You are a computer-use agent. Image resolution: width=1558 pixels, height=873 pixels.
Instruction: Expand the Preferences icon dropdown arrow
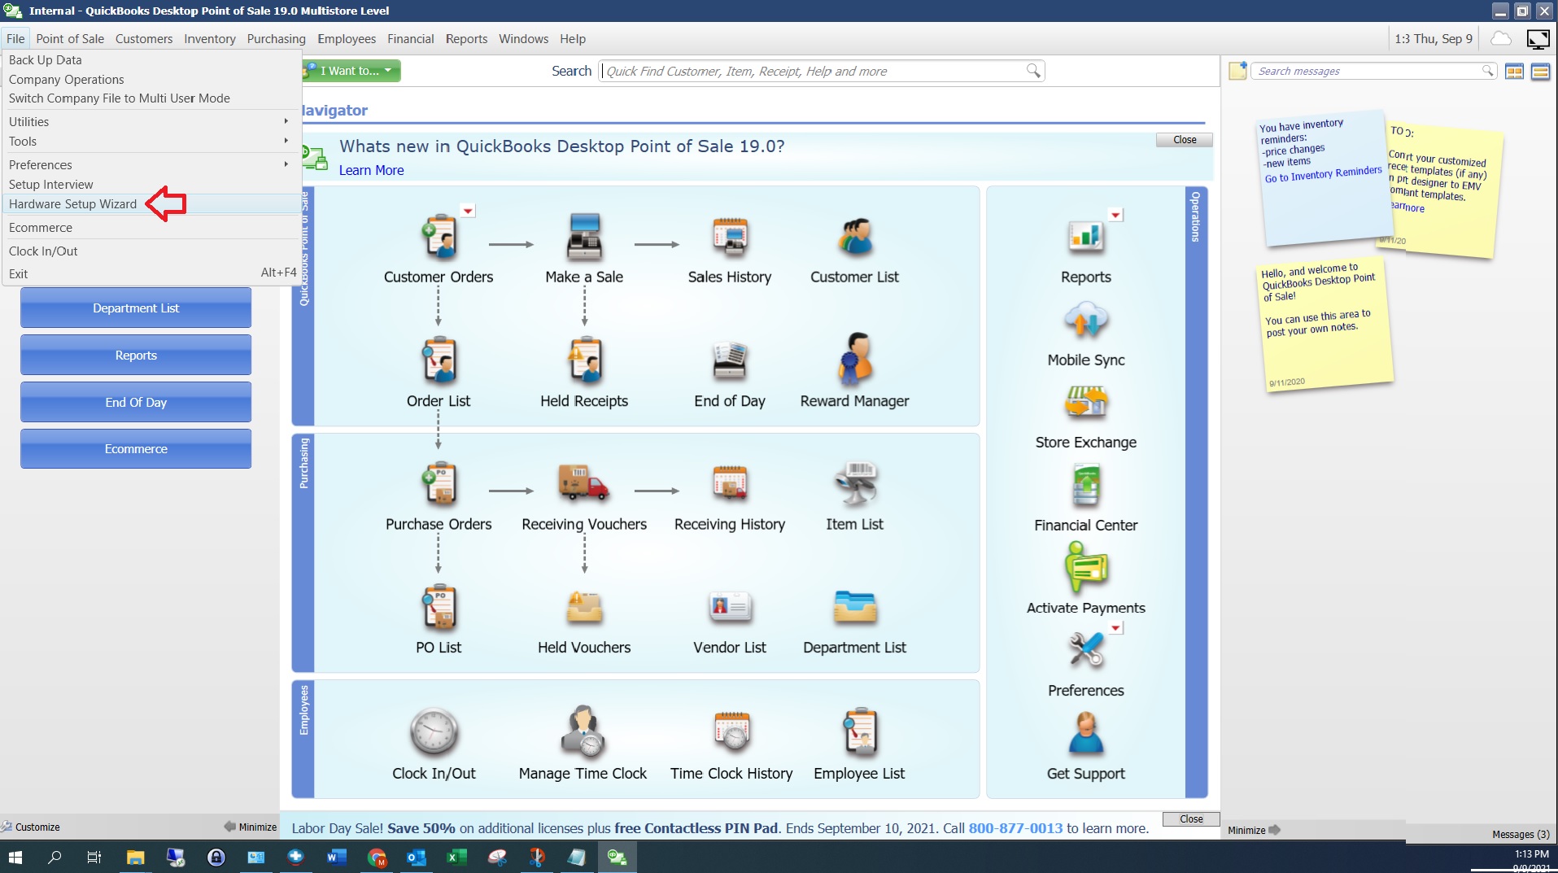pos(1115,627)
